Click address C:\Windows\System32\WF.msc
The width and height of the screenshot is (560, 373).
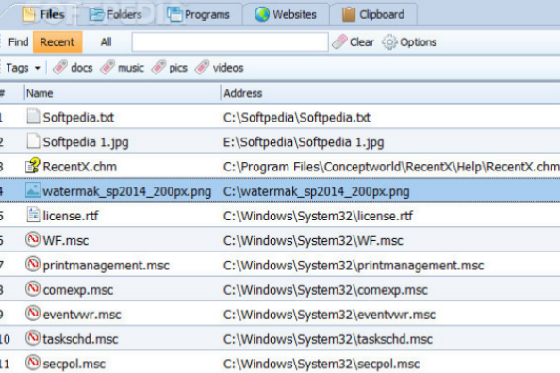(313, 240)
